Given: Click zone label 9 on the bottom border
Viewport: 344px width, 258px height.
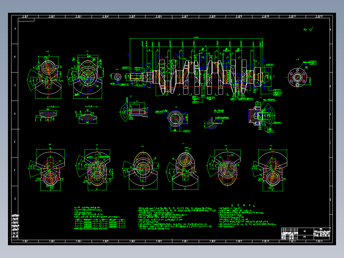Looking at the screenshot, I should click(239, 241).
